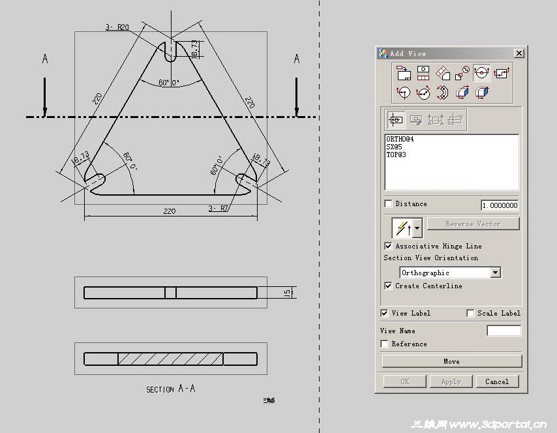This screenshot has width=557, height=433.
Task: Click the Move button
Action: [452, 362]
